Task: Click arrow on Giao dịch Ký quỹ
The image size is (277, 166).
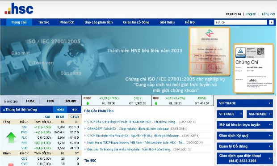Action: click(x=270, y=136)
